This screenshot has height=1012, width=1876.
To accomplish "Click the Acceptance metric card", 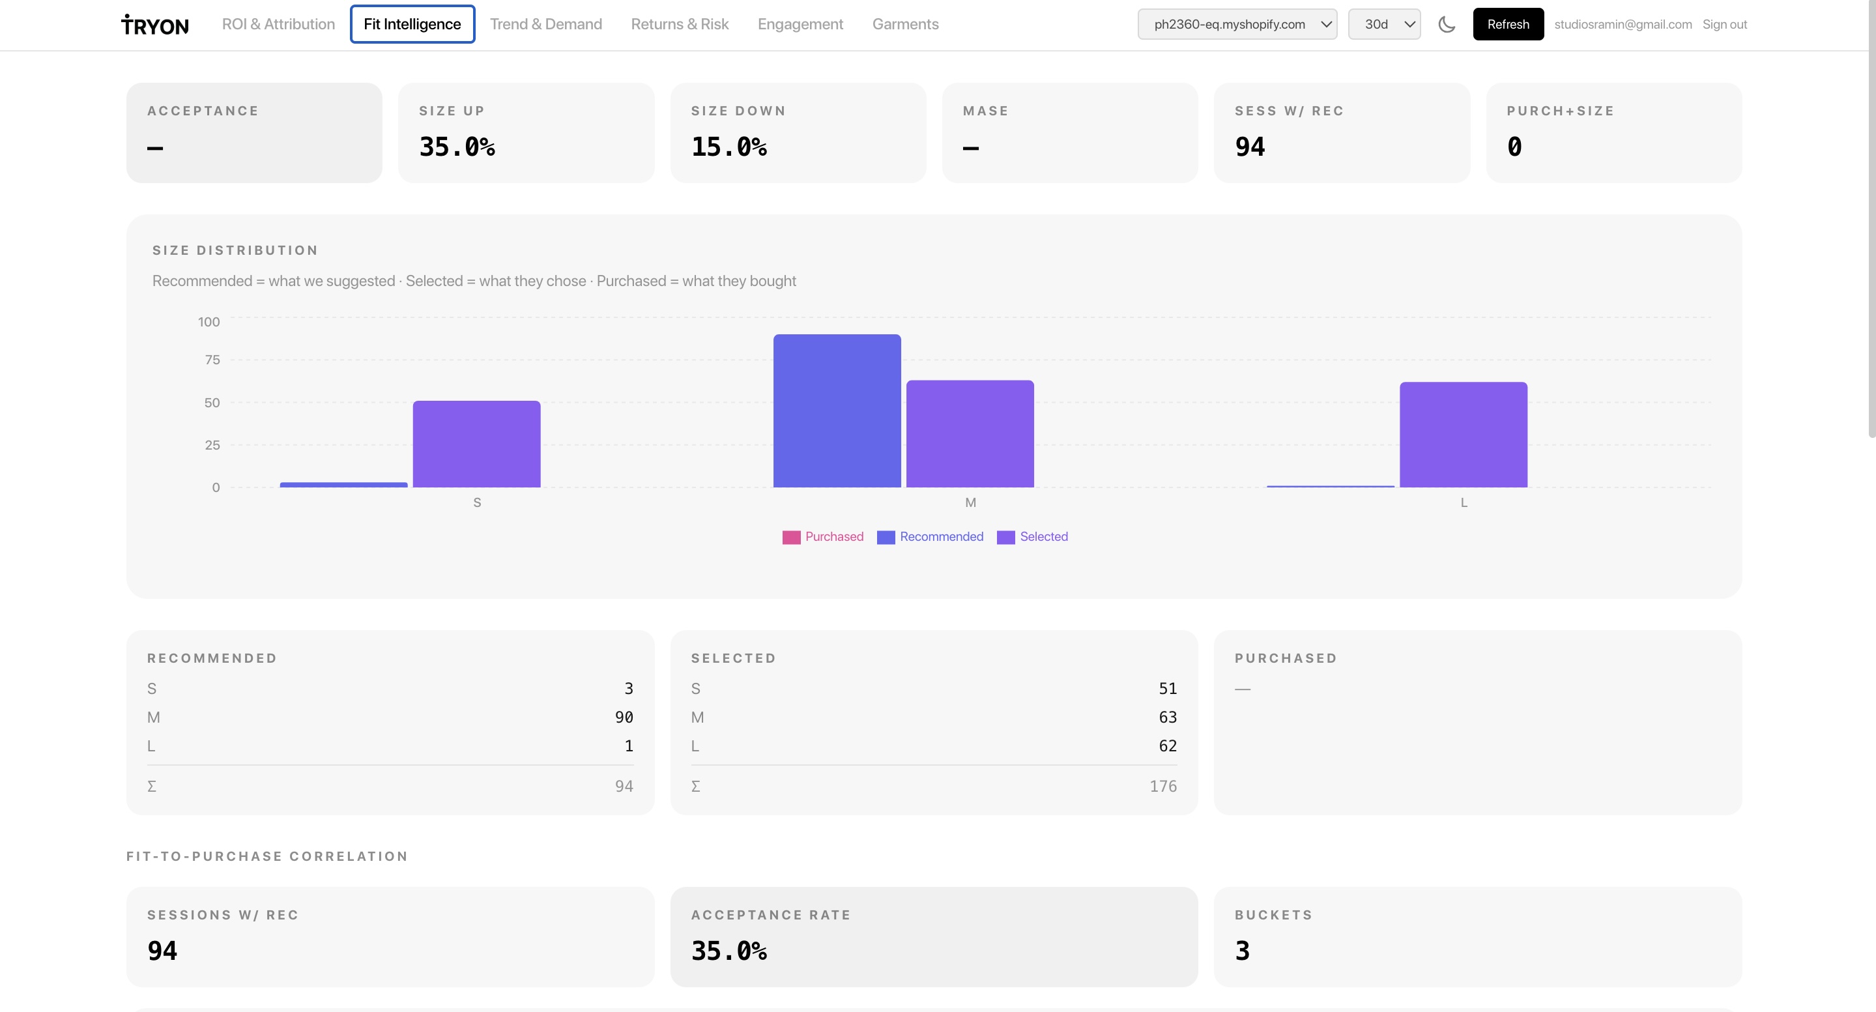I will coord(254,132).
